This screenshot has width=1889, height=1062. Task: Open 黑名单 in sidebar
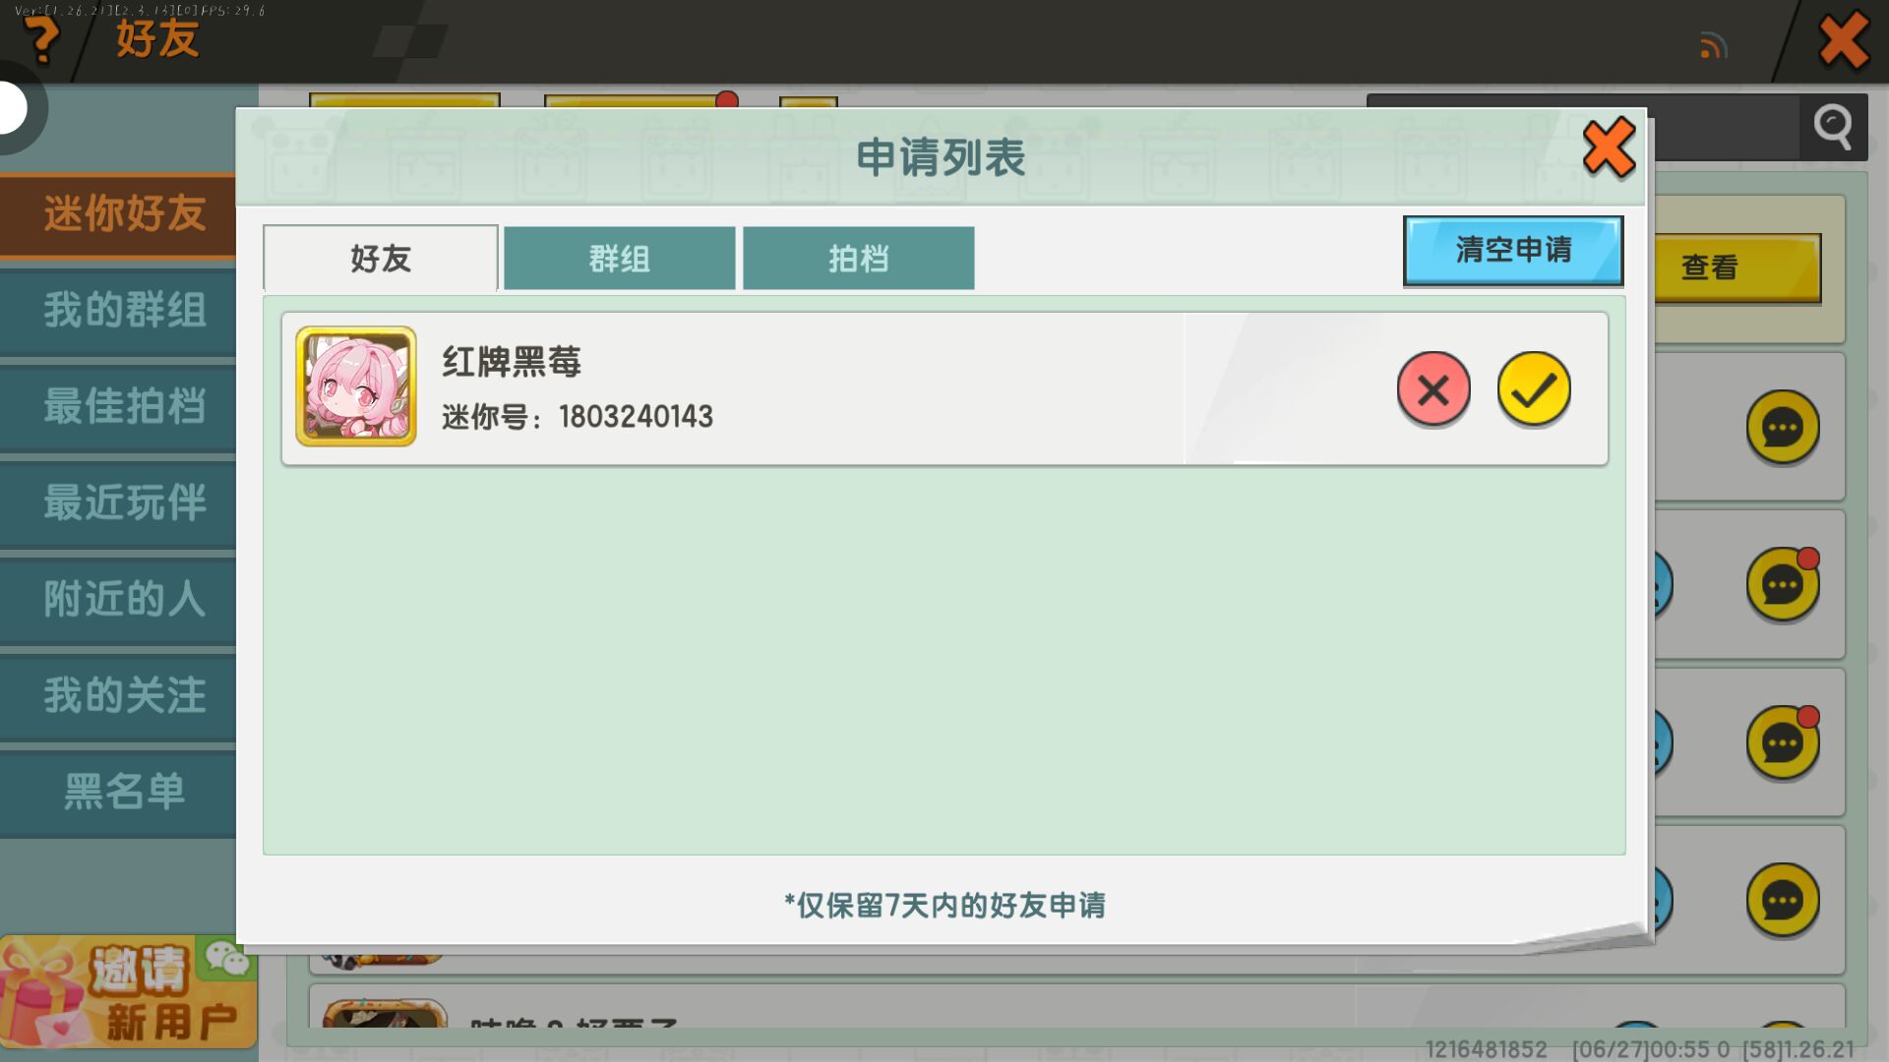tap(123, 793)
